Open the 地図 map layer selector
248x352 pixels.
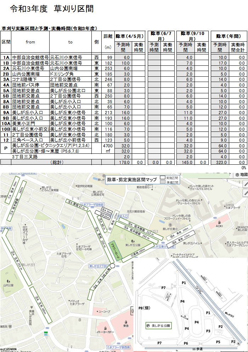(x=241, y=175)
